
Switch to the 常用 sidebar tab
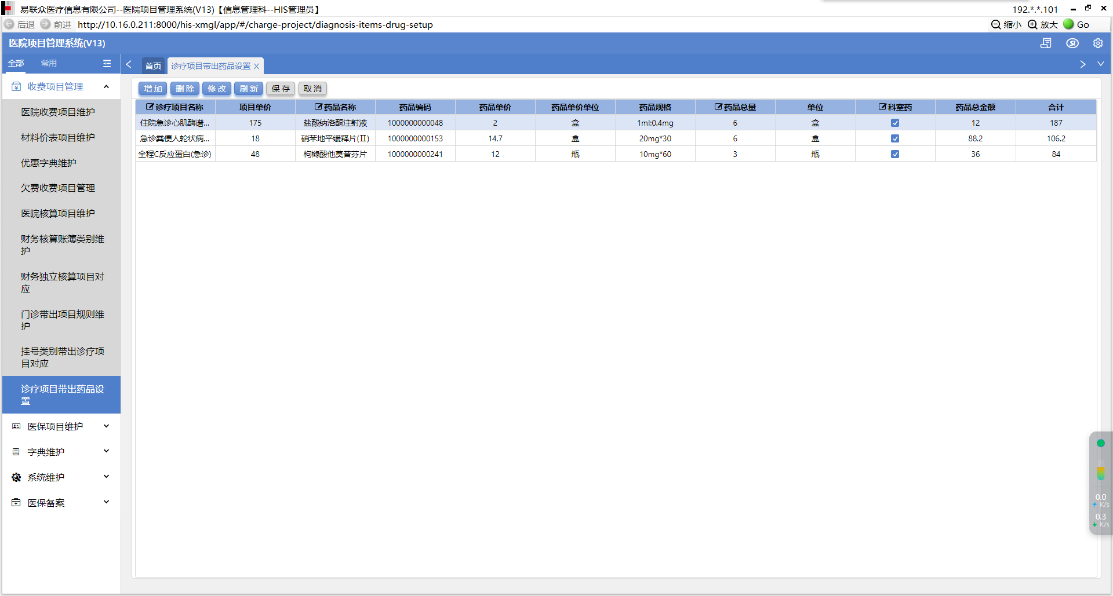49,64
